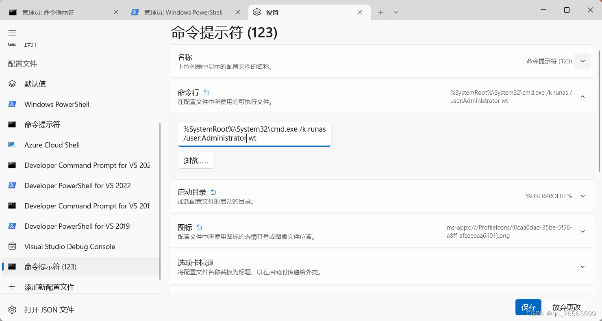Viewport: 602px width, 321px height.
Task: Click the 命令提示符 (123) profile icon
Action: tap(12, 267)
